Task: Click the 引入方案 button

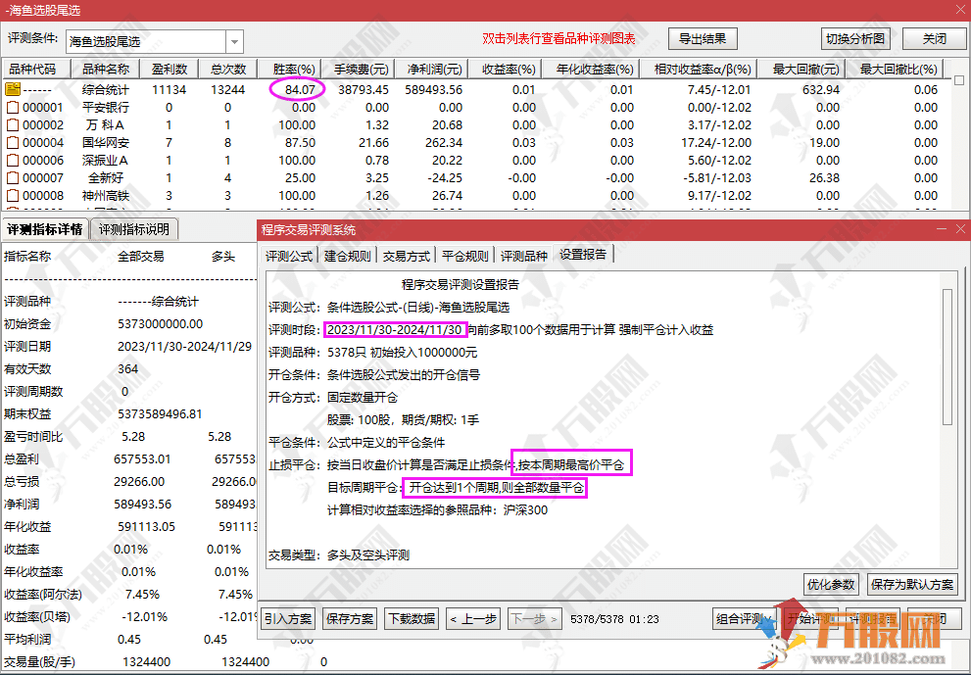Action: tap(288, 618)
